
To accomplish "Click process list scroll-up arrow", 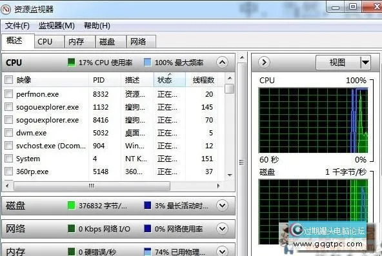I will [x=230, y=78].
